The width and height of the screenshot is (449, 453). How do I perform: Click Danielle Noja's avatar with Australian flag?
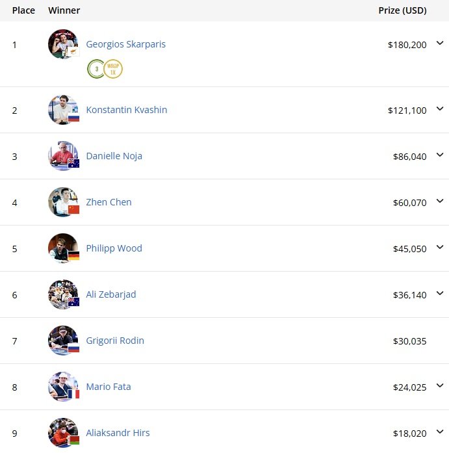coord(63,156)
